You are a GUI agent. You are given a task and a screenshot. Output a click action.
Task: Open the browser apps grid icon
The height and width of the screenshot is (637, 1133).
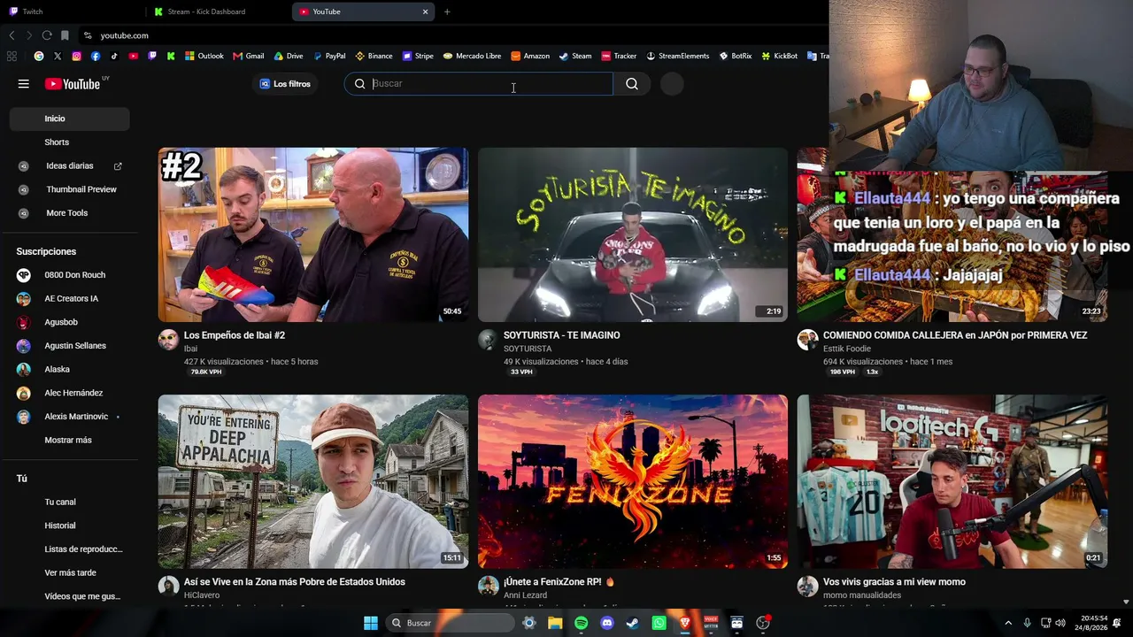click(12, 56)
